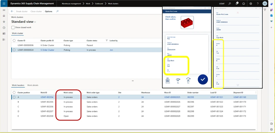
Task: Select Work ID USMF-002356 cell
Action: coord(47,107)
